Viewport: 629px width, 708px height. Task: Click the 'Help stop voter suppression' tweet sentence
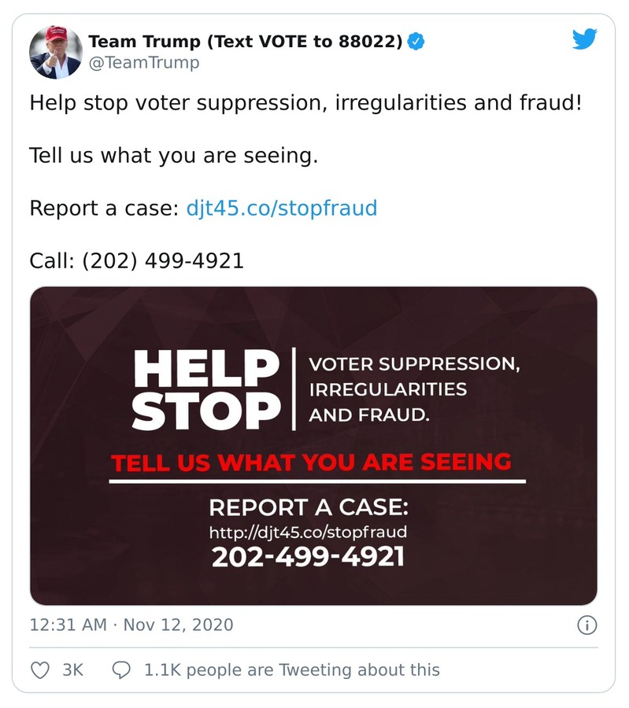(305, 103)
